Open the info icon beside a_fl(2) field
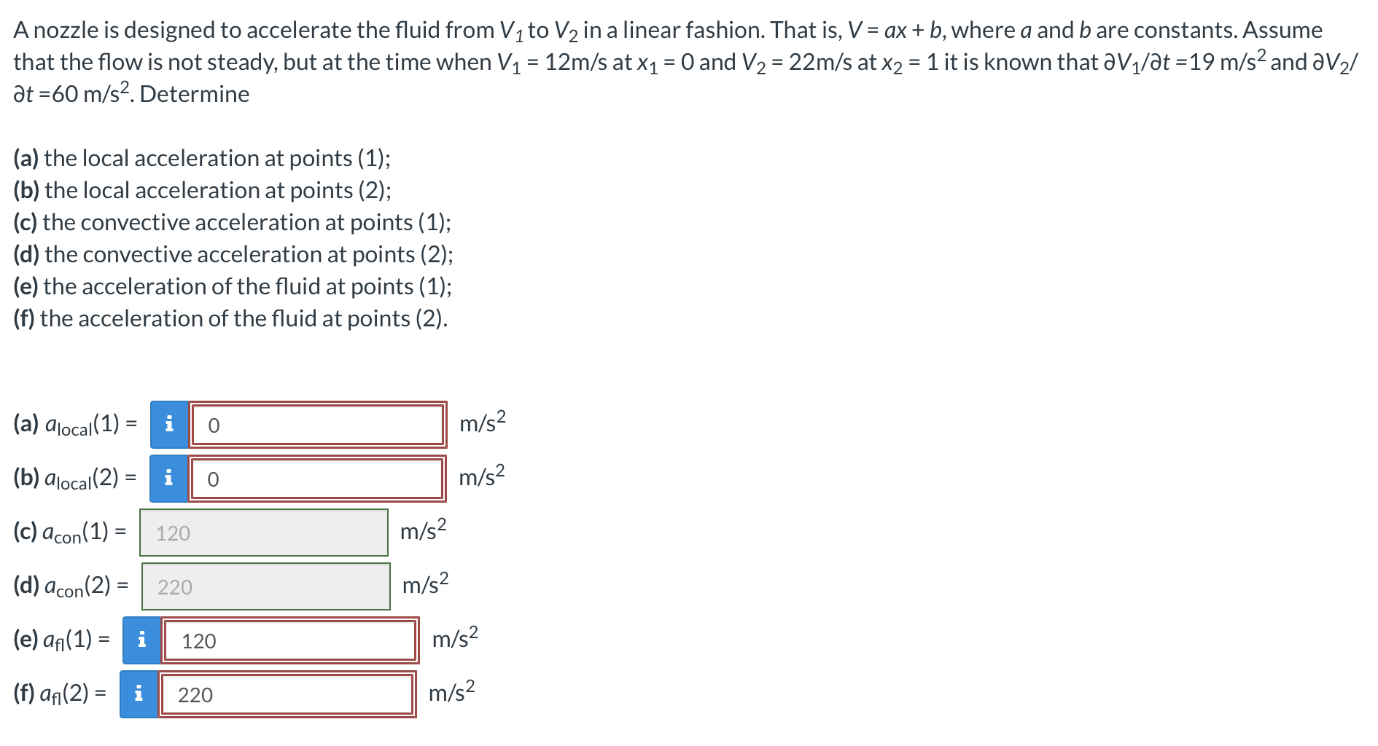The image size is (1378, 746). [x=139, y=694]
